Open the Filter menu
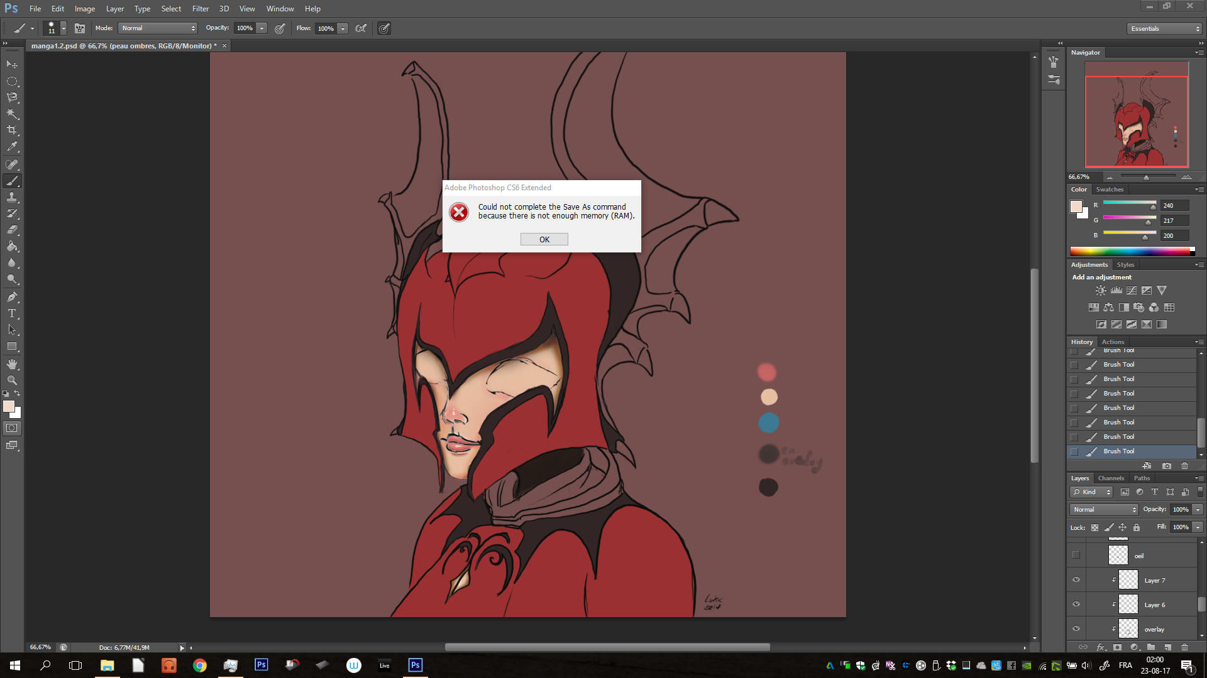The image size is (1207, 678). pos(200,9)
